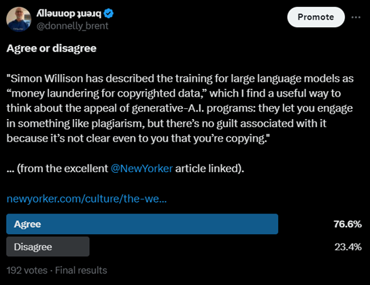Open the @NewYorker mention

tap(141, 169)
